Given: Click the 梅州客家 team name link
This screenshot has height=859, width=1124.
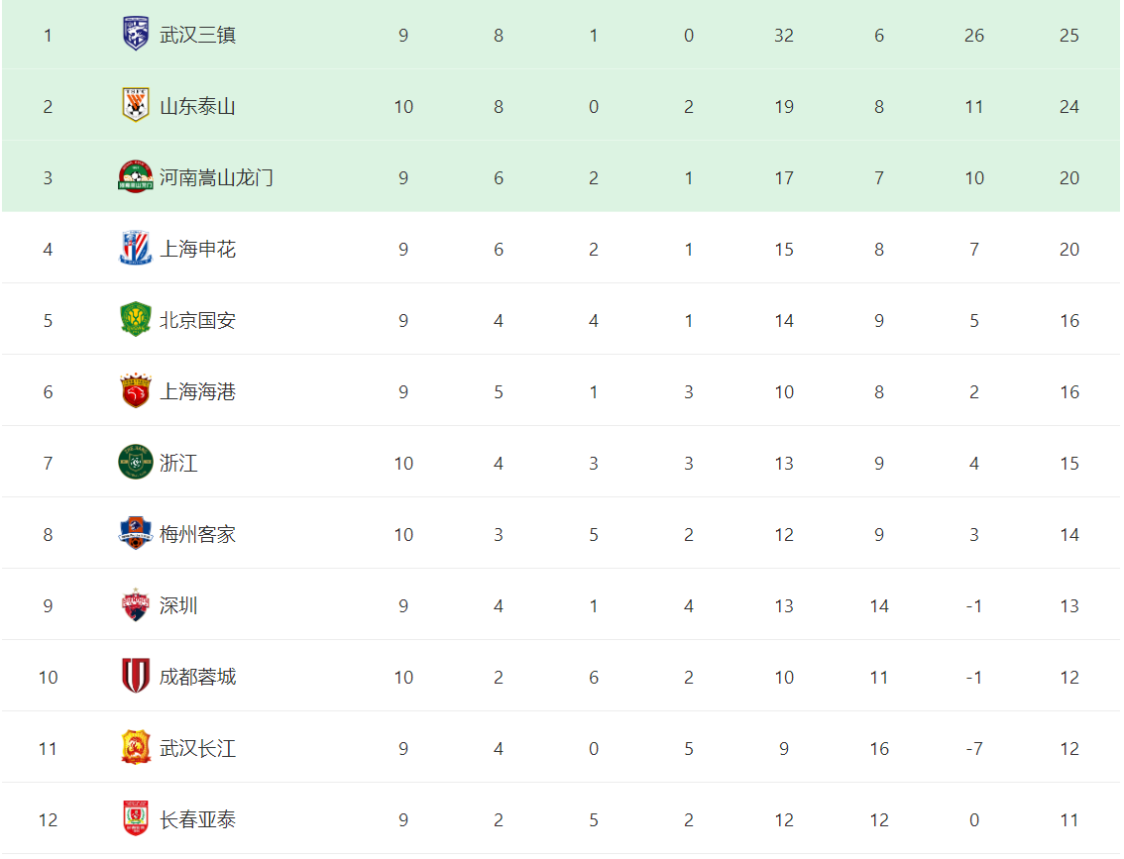Looking at the screenshot, I should click(x=197, y=535).
